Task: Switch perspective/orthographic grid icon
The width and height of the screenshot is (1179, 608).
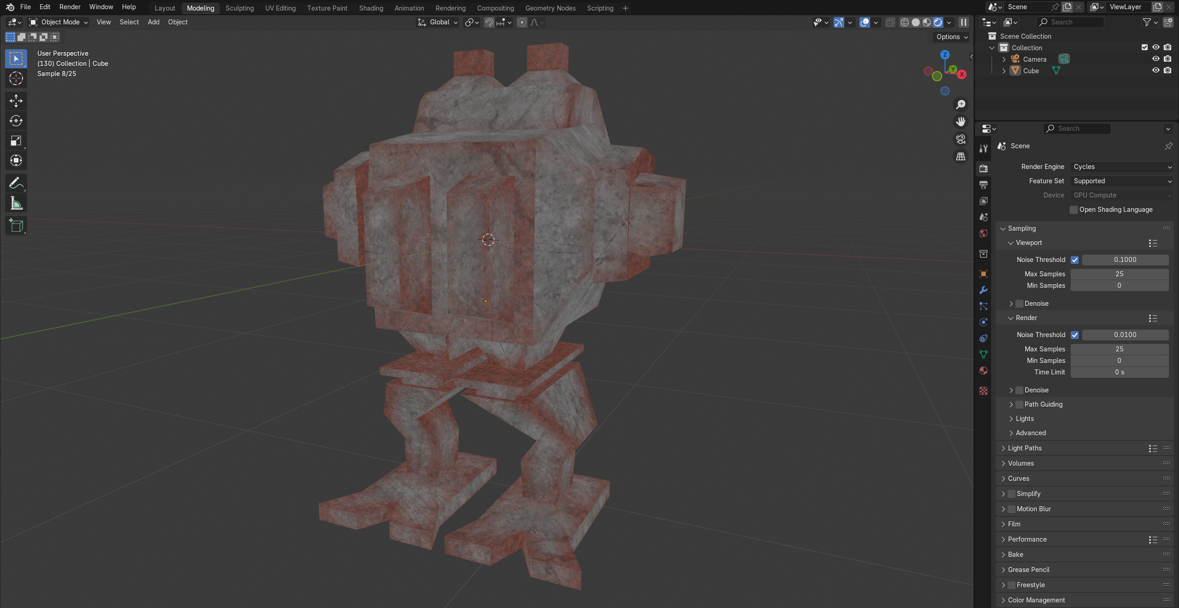Action: (x=961, y=157)
